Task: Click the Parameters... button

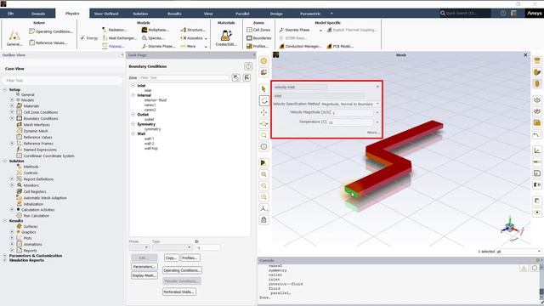Action: pyautogui.click(x=144, y=266)
